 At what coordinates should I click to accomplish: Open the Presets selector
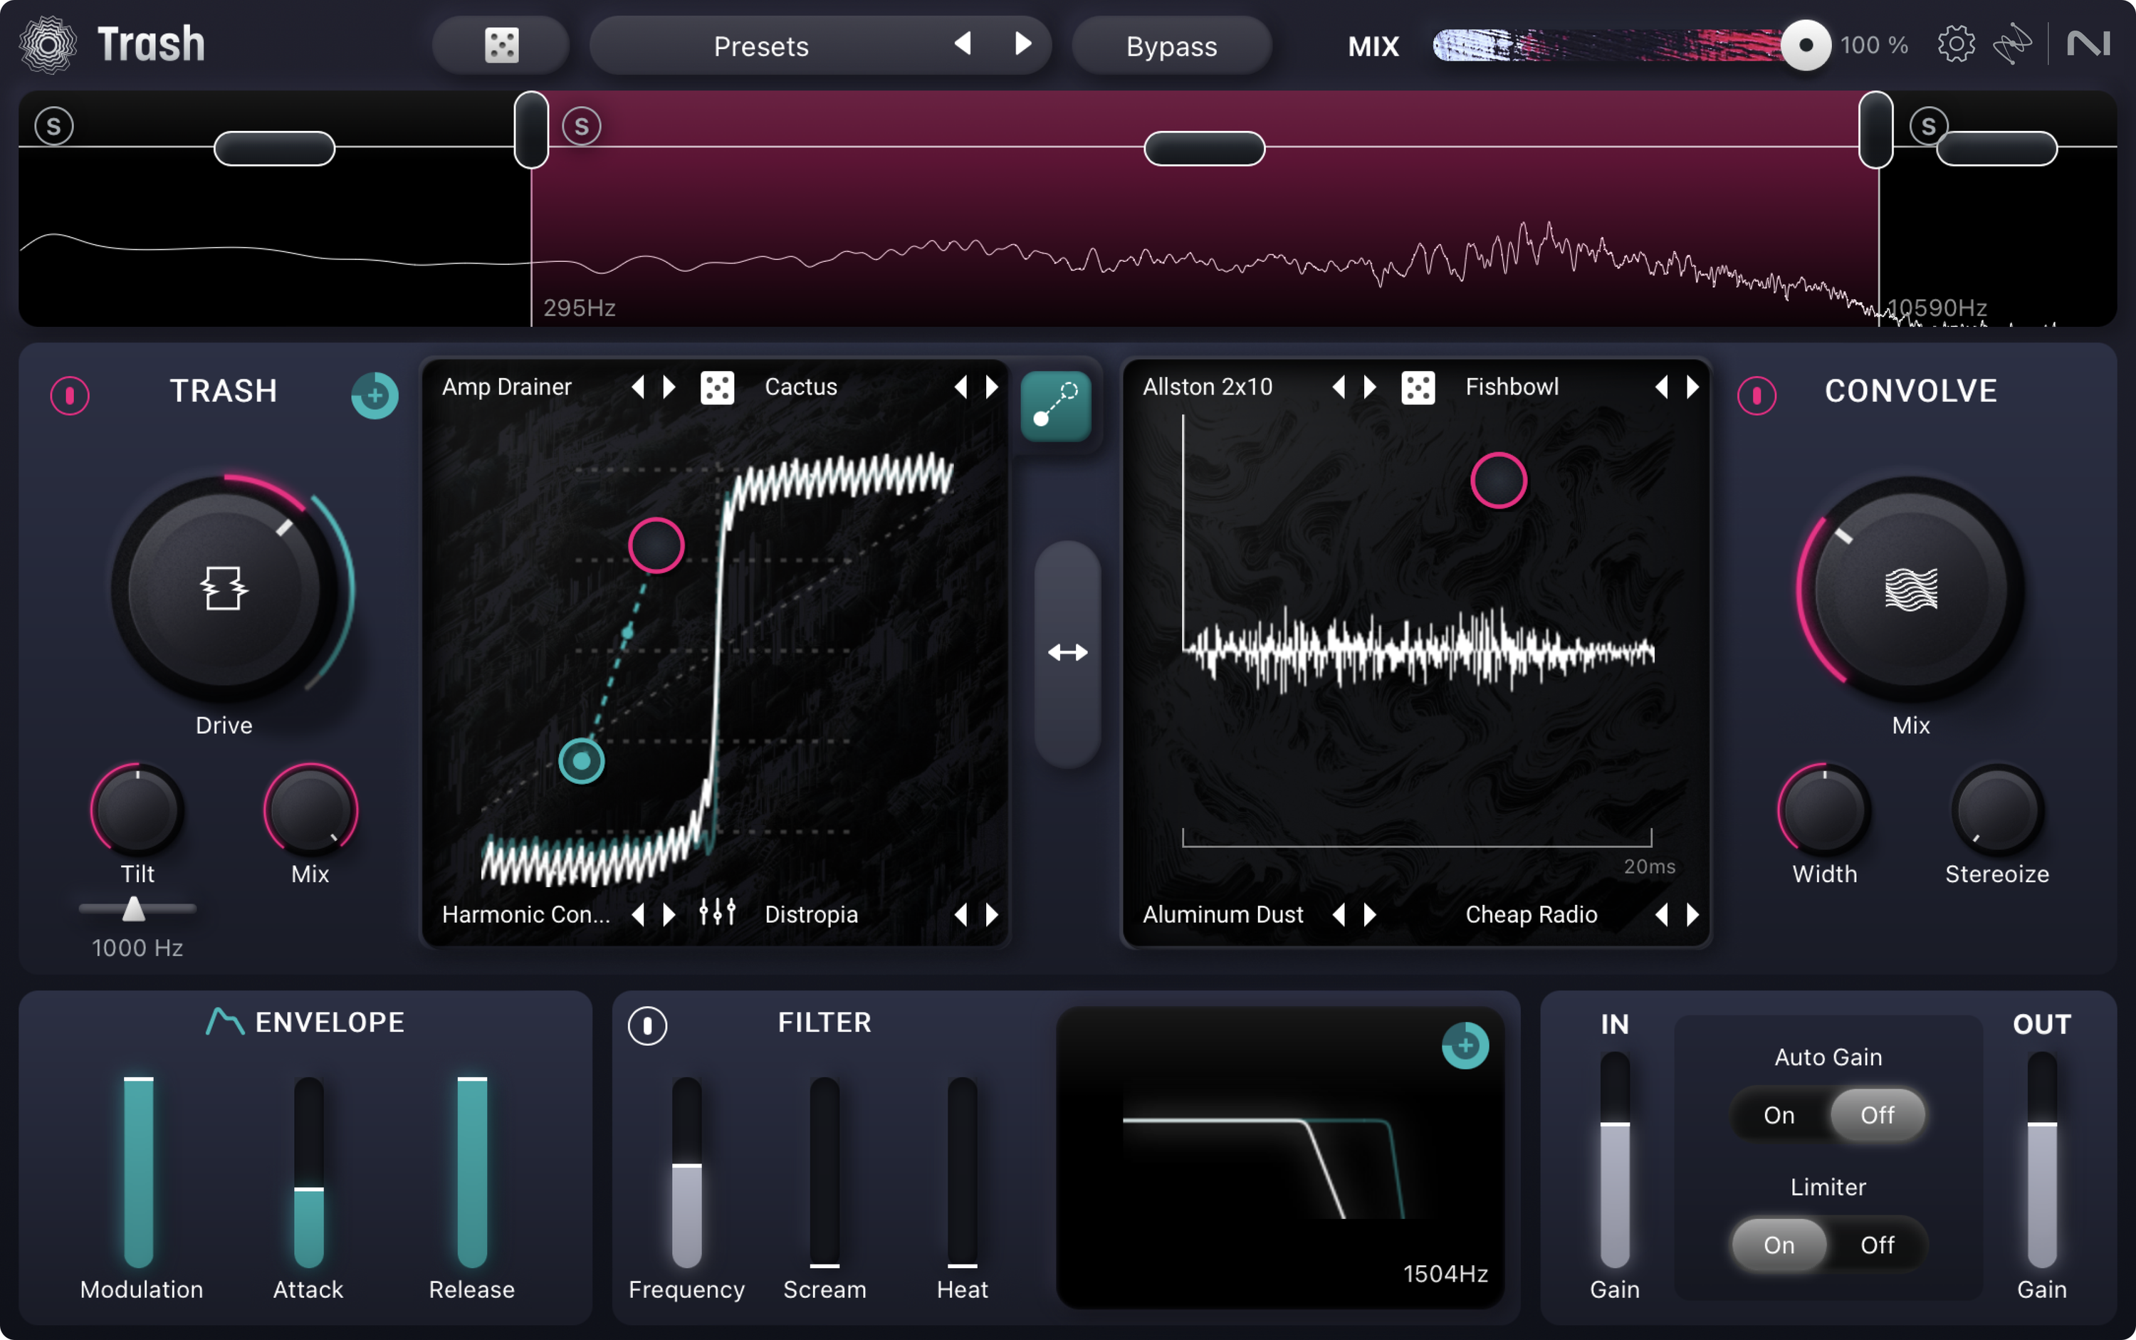(x=760, y=45)
